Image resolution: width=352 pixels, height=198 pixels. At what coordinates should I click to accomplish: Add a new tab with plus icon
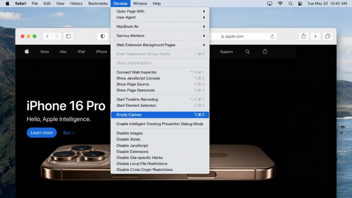point(315,36)
